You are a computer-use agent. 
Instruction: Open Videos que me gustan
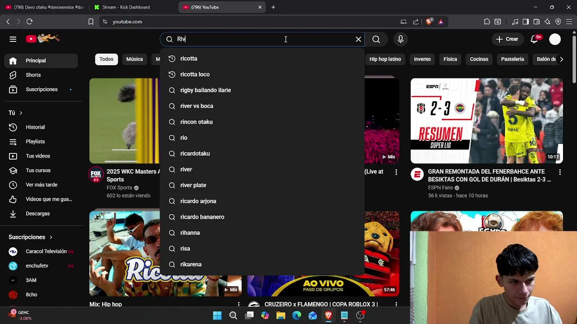(41, 199)
